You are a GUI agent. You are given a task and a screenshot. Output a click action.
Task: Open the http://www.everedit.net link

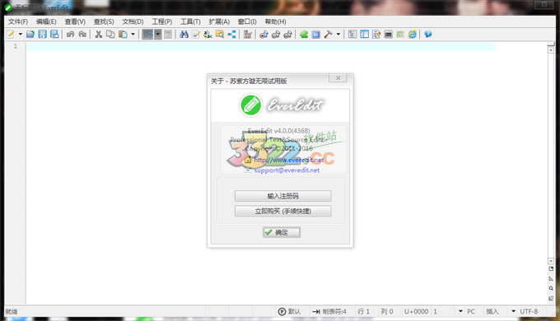pyautogui.click(x=288, y=160)
